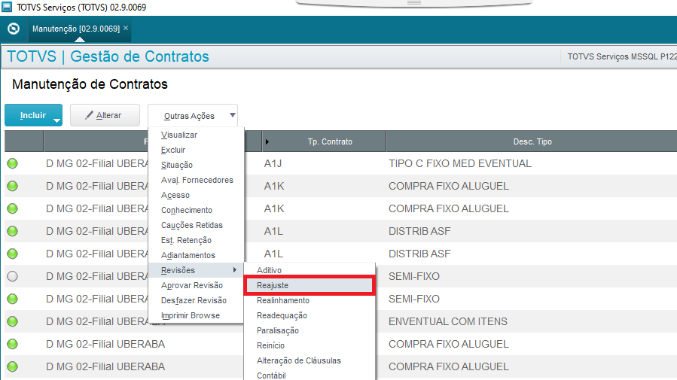Click the top pull-down handle bar
Viewport: 677px width, 380px height.
click(x=414, y=2)
